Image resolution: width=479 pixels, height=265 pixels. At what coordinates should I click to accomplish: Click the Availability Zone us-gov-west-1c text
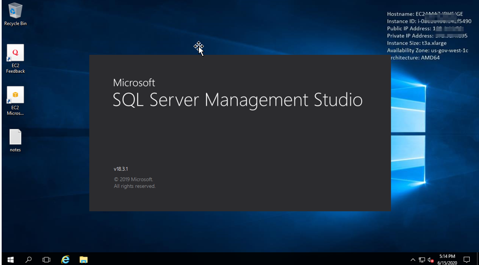(427, 50)
